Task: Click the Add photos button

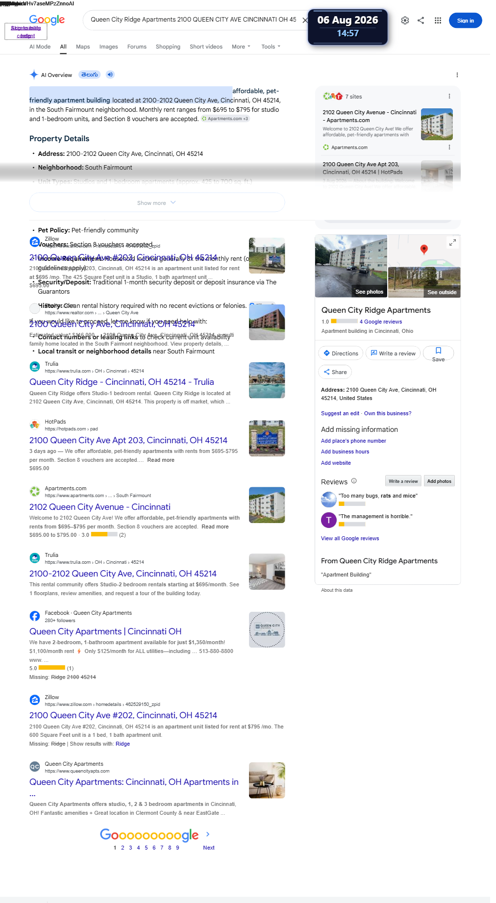Action: click(439, 481)
